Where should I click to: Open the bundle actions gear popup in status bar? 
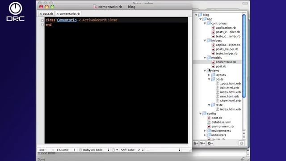115,150
